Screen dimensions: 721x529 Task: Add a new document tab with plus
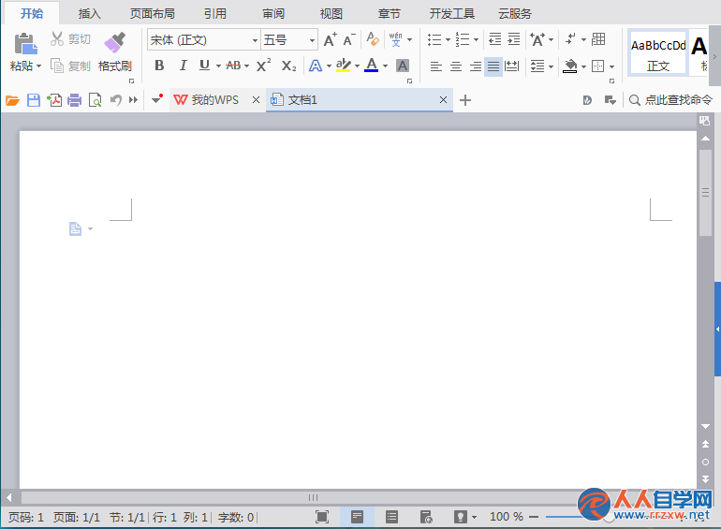pos(465,100)
